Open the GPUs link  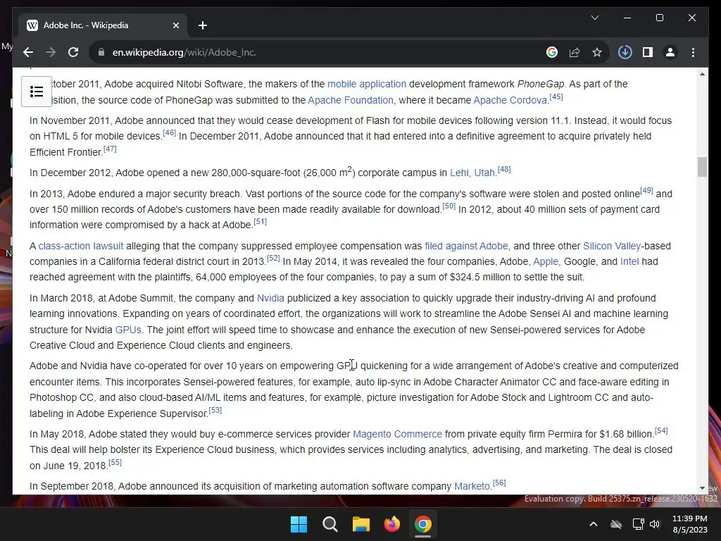point(128,330)
